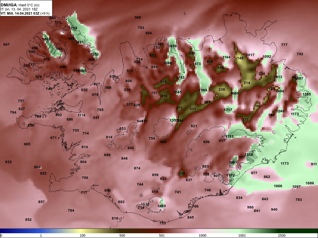This screenshot has width=318, height=238.
Task: Select the map value 1017
Action: (x=250, y=55)
